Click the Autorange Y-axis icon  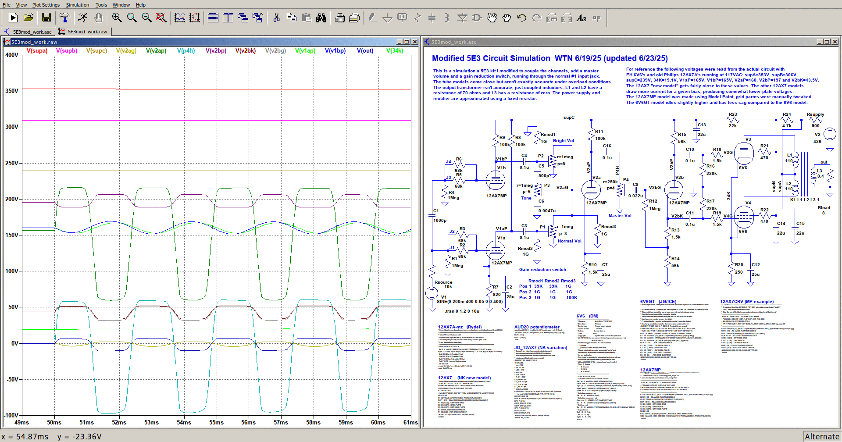coord(195,18)
